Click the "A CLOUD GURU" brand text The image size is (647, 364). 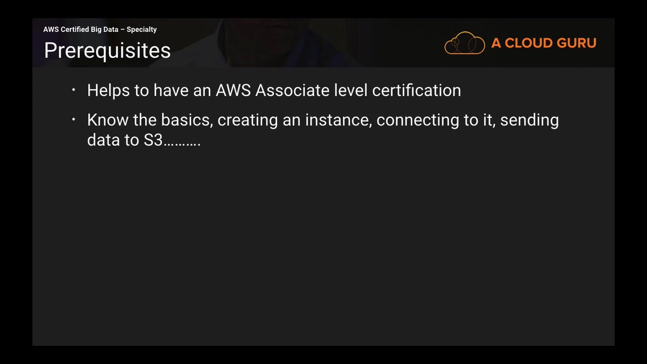[543, 43]
